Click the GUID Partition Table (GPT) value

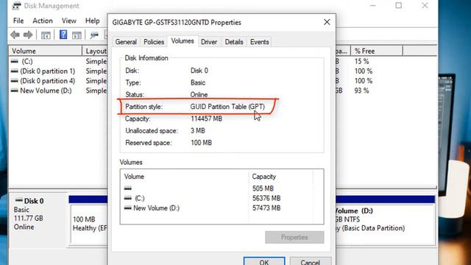coord(227,107)
